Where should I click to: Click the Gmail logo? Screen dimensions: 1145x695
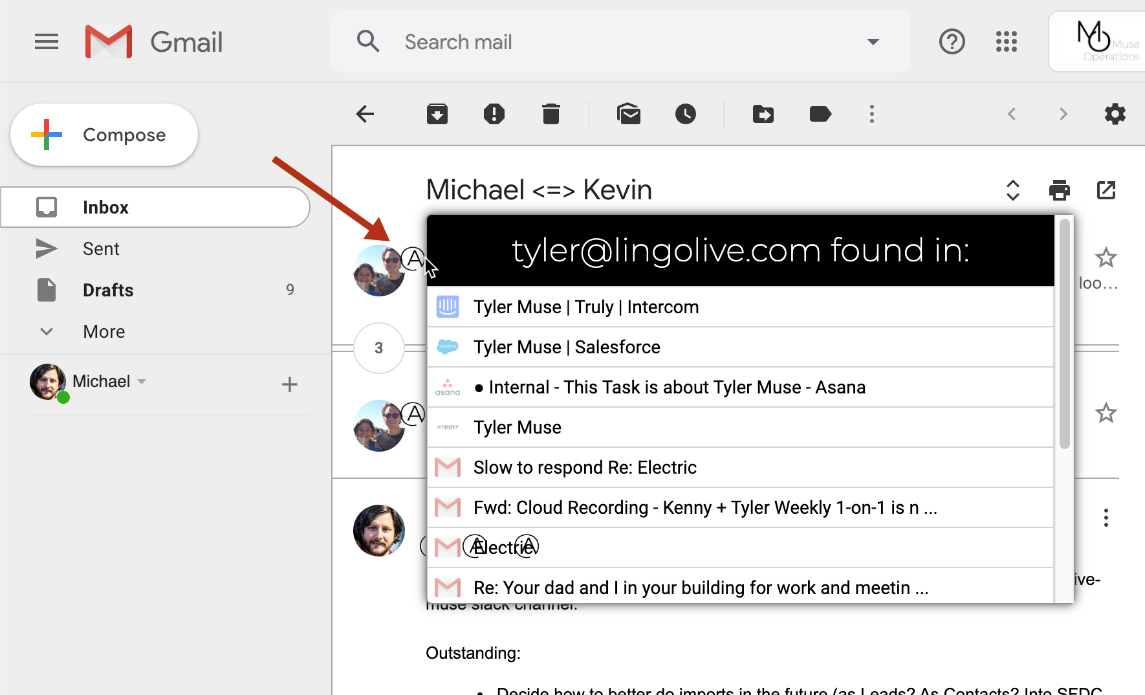154,42
